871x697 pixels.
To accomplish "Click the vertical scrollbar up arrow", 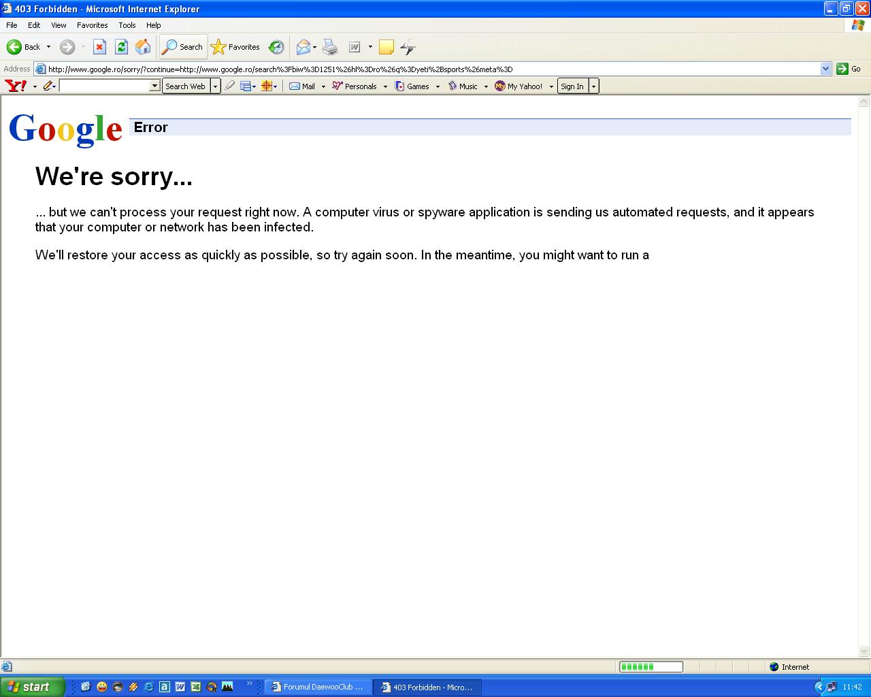I will coord(864,101).
